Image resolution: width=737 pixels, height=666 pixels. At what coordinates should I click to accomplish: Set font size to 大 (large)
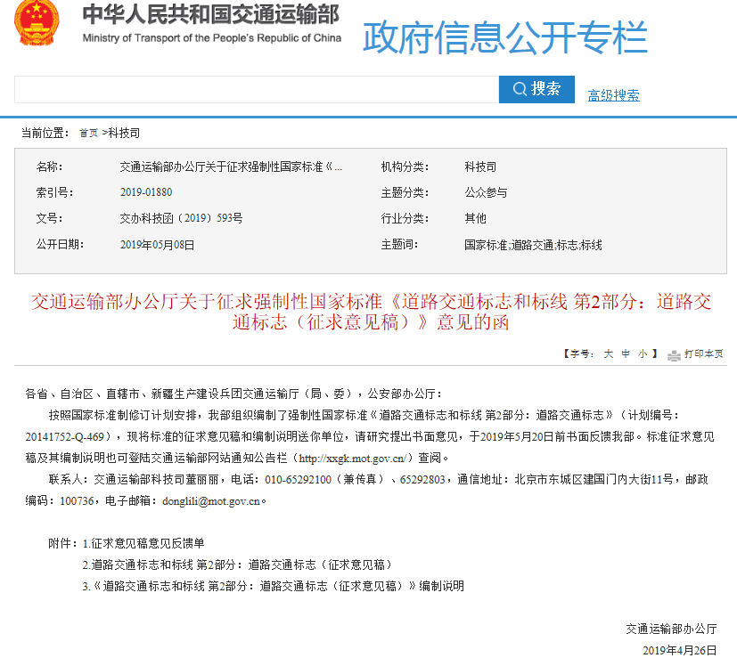click(x=608, y=353)
